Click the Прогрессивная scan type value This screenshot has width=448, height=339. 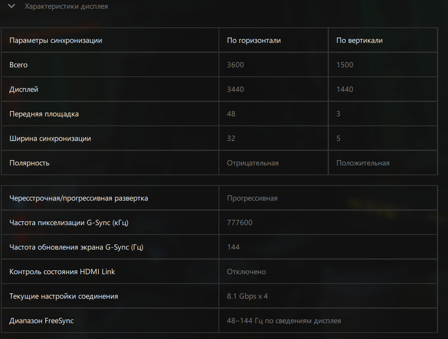click(x=252, y=198)
